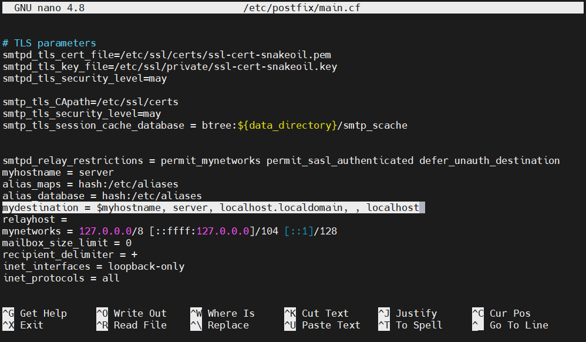Click the Go To Line shortcut label
Screen dimensions: 586x342
(x=519, y=325)
